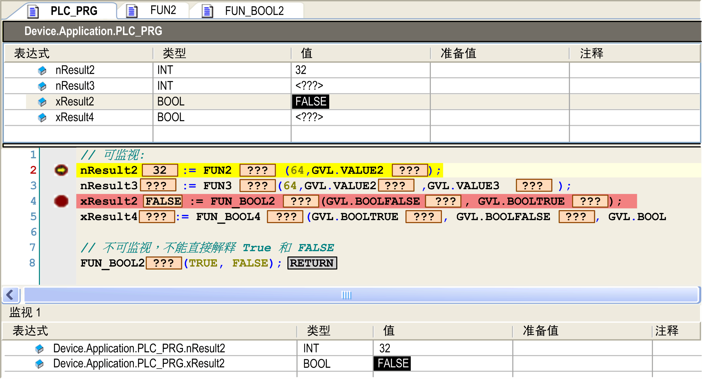Click the variable icon for Device.Application.PLC_PRG.nResult2

[x=39, y=348]
